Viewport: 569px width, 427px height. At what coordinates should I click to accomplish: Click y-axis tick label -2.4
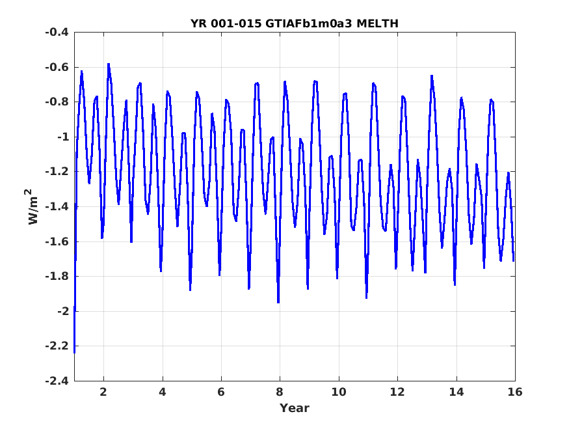tap(57, 381)
